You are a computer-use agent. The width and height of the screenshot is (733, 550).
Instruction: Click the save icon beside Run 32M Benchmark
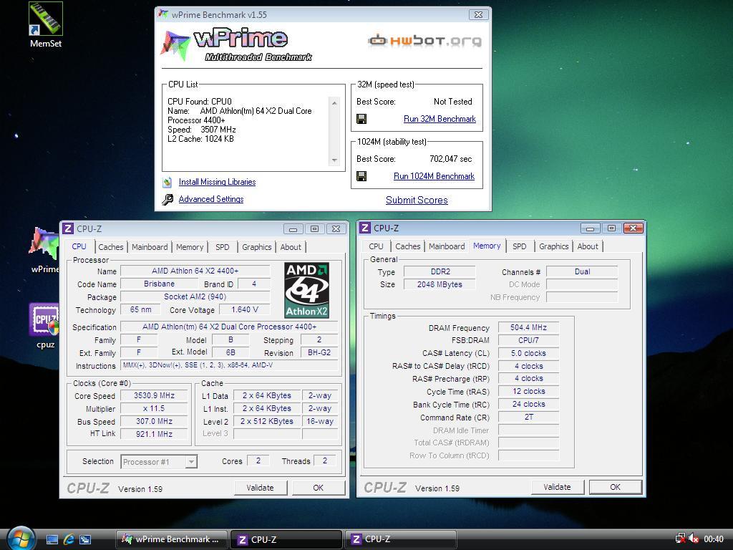click(x=361, y=119)
